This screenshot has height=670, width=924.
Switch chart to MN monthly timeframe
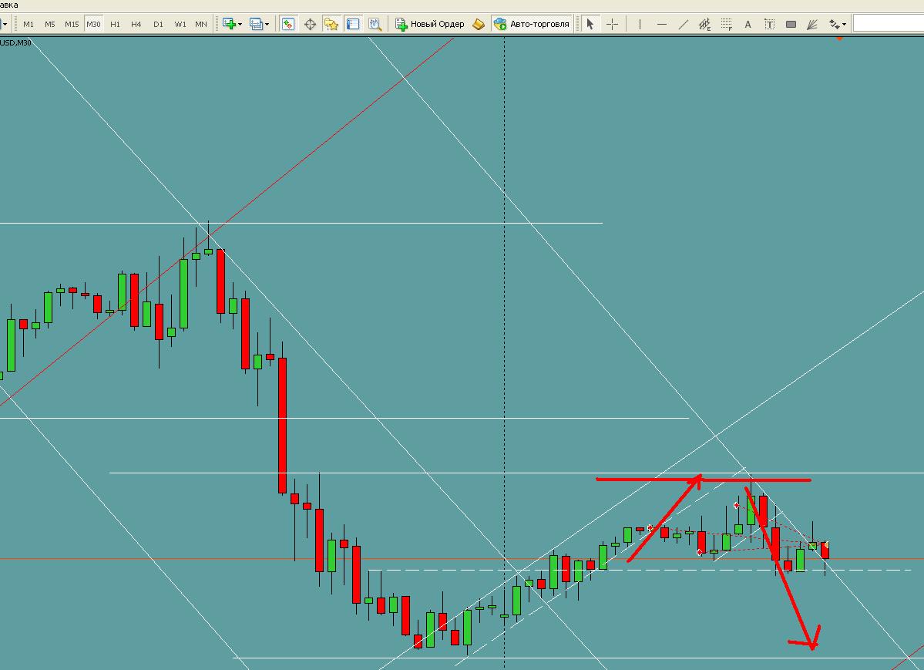201,24
